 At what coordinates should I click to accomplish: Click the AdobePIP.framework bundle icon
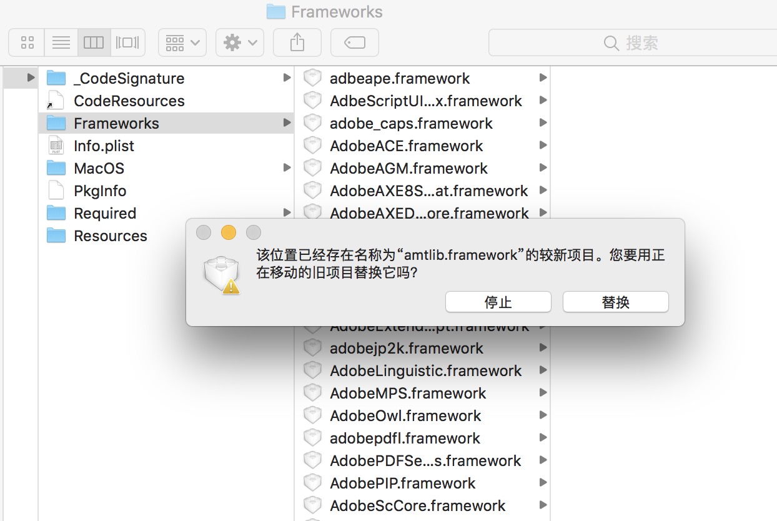pos(312,483)
